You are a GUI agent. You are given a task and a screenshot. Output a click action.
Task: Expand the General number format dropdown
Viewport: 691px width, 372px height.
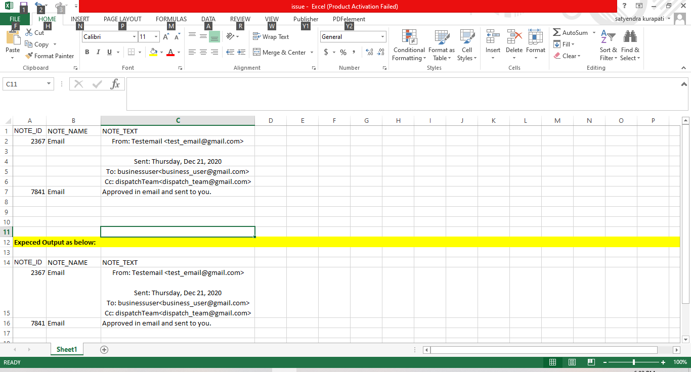coord(382,37)
